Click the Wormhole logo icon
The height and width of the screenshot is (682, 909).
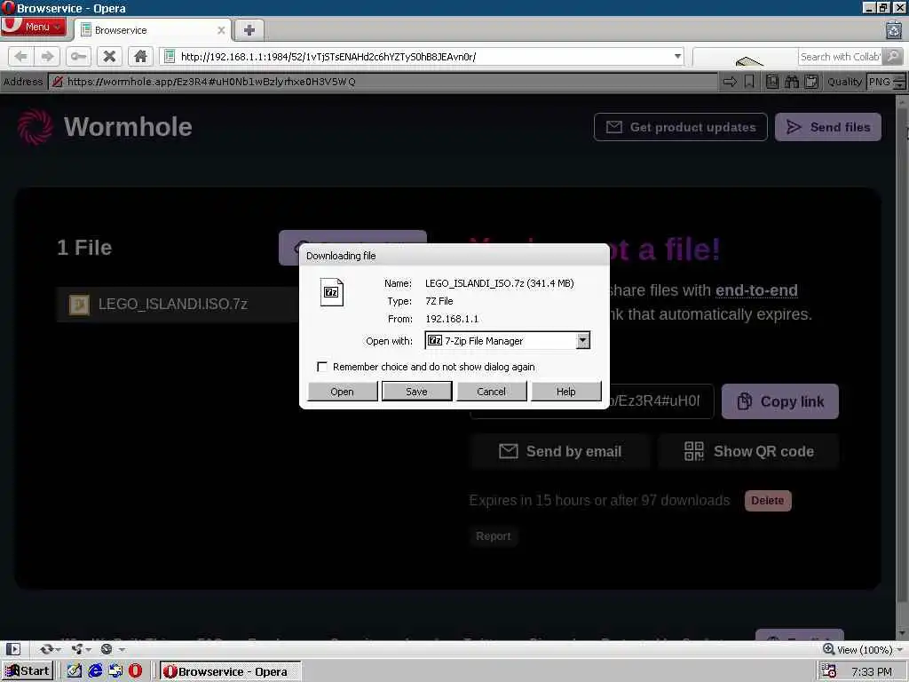coord(35,126)
